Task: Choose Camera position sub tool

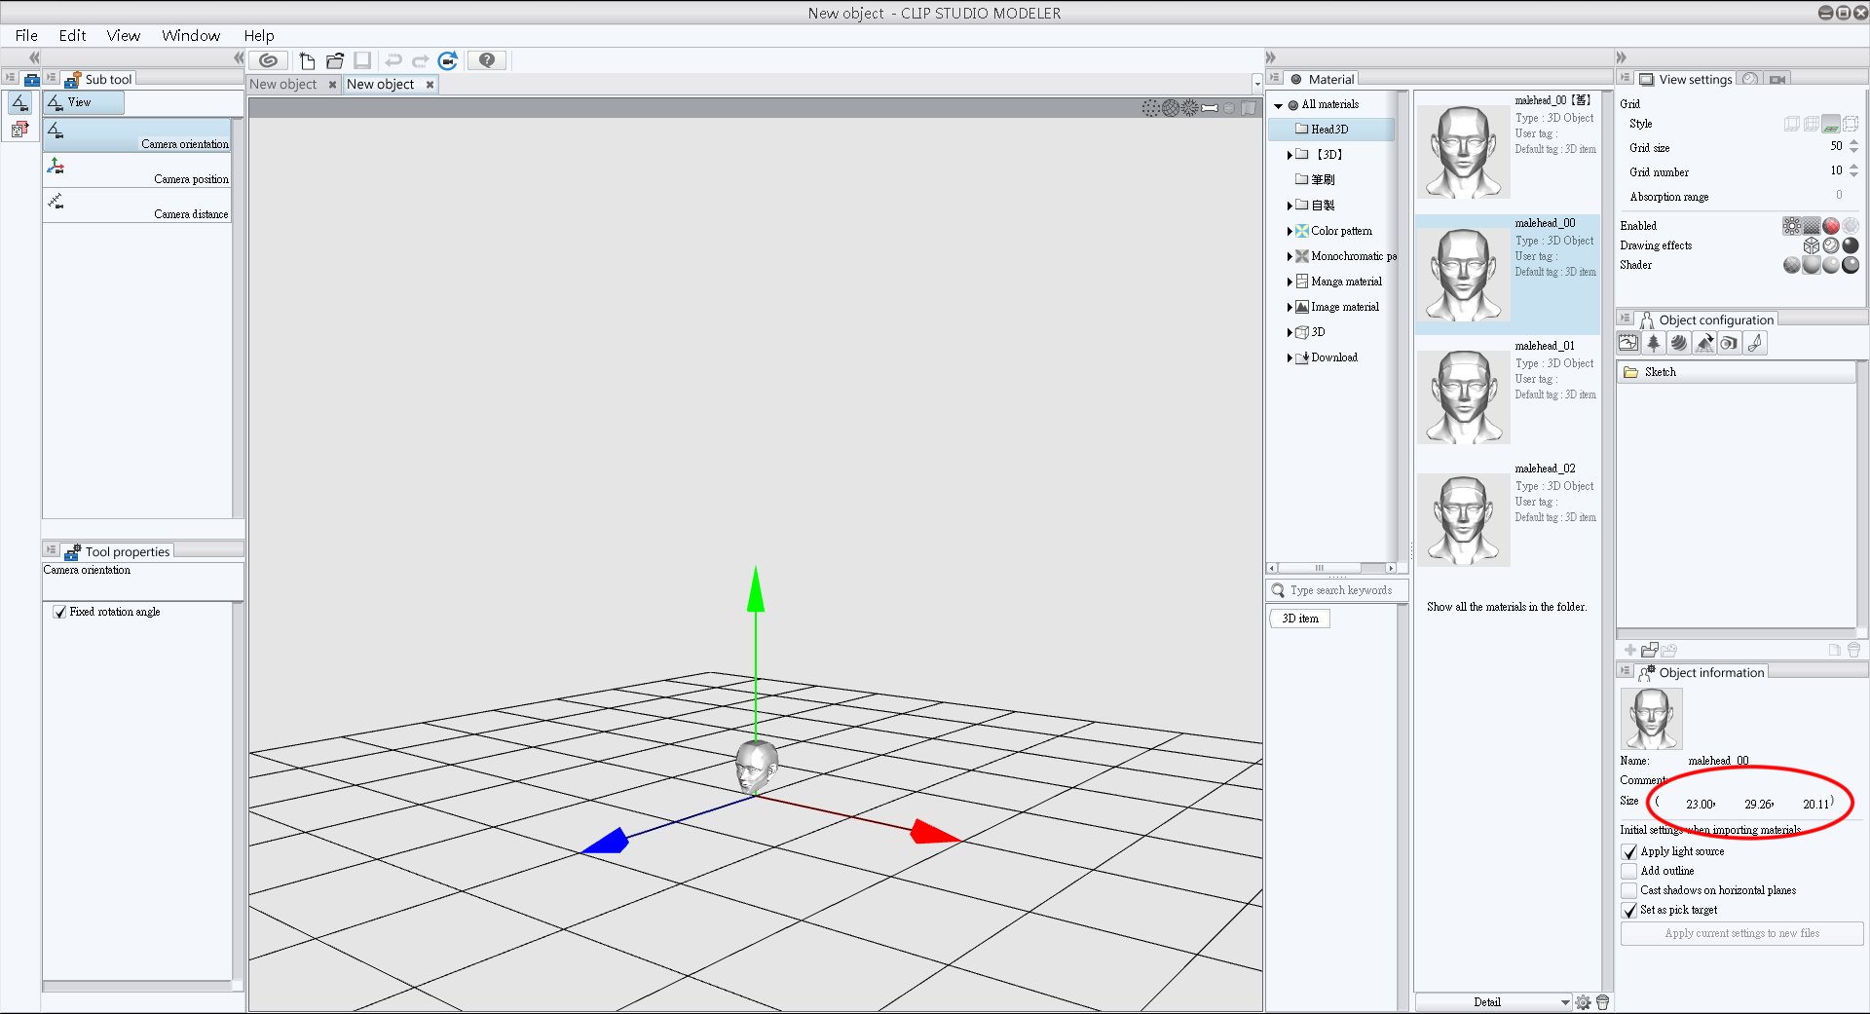Action: pos(137,170)
